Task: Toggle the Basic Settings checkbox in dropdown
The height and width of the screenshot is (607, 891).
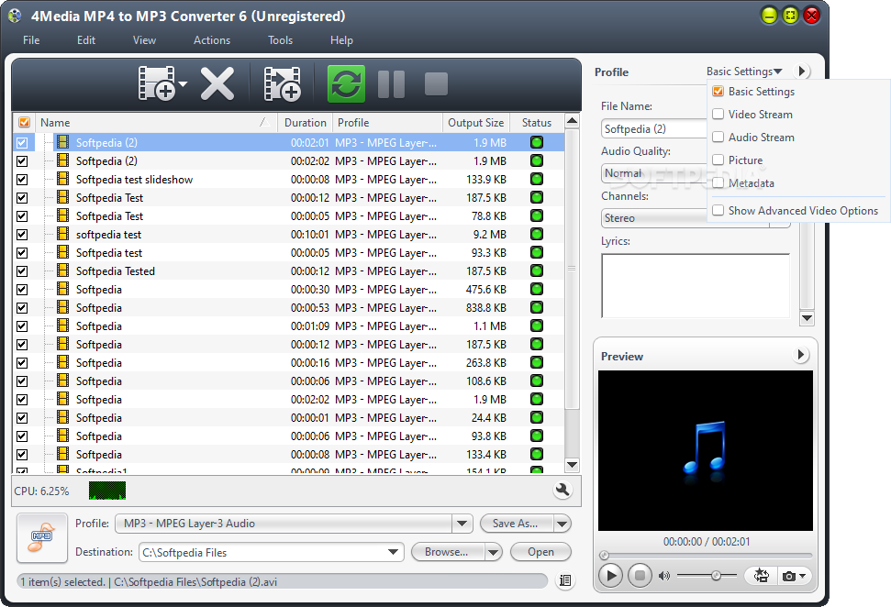Action: (718, 91)
